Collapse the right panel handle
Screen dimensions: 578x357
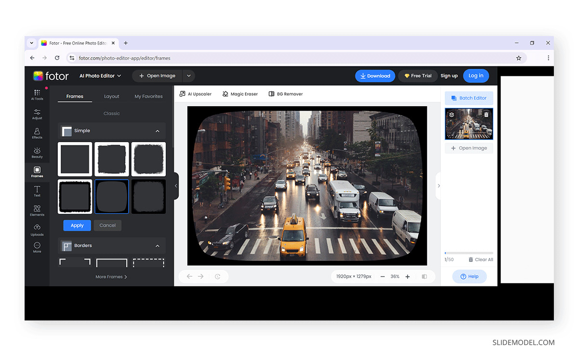[438, 186]
